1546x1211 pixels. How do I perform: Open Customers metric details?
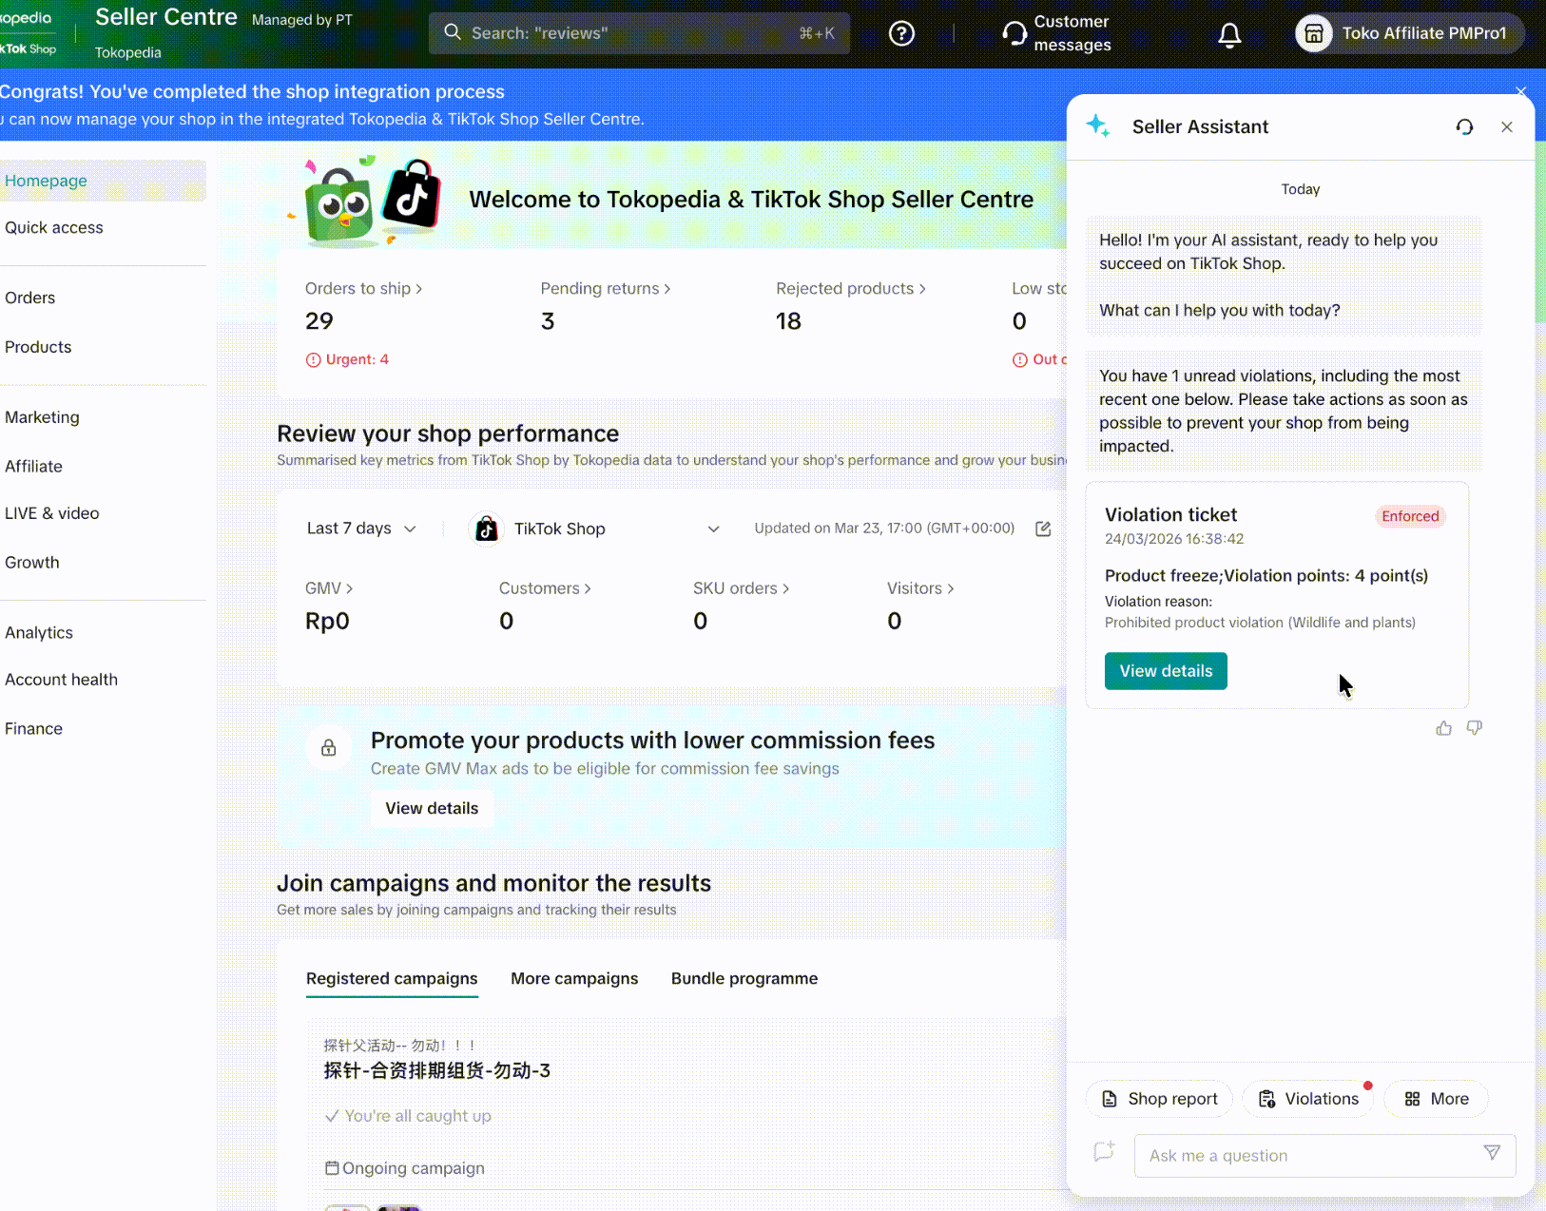[545, 588]
